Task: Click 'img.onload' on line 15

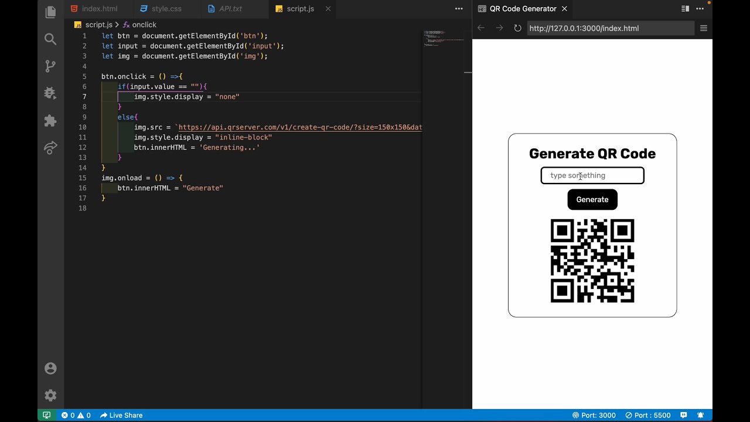Action: coord(122,178)
